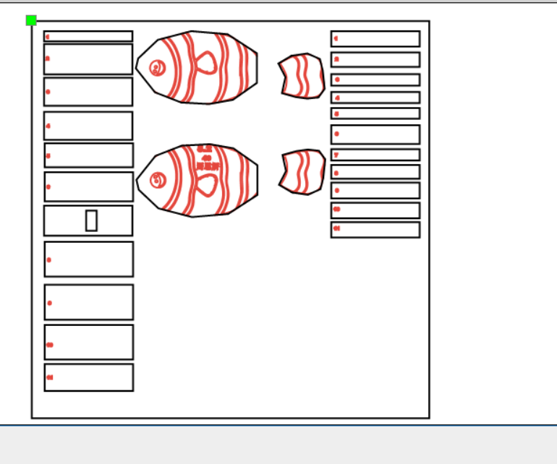Select left-column rectangle containing the small cutout
The height and width of the screenshot is (464, 557).
[88, 220]
